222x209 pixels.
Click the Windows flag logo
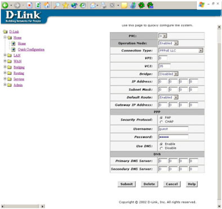201,5
